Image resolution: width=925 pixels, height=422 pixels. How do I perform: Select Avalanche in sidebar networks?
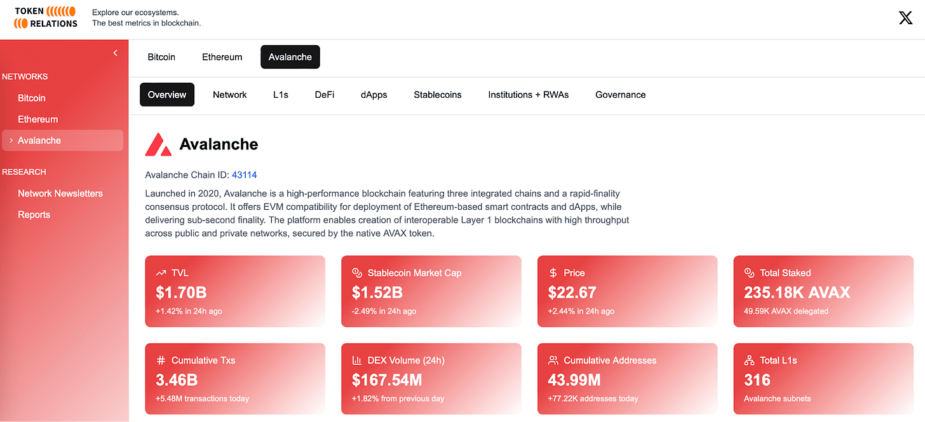point(62,140)
